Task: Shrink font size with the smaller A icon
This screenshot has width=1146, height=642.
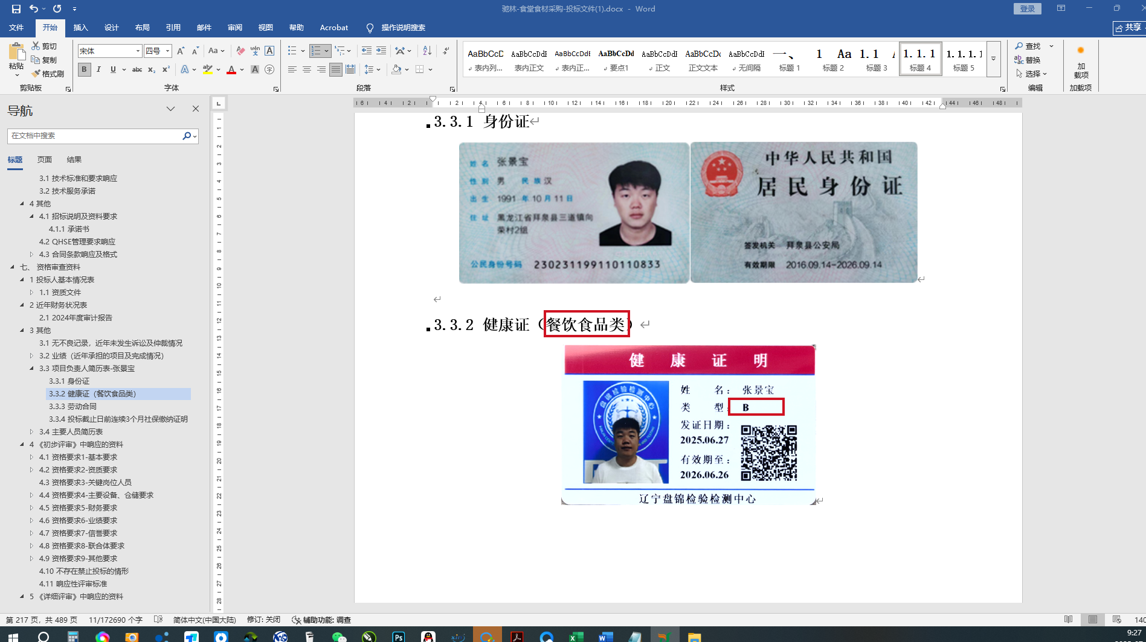Action: (195, 51)
